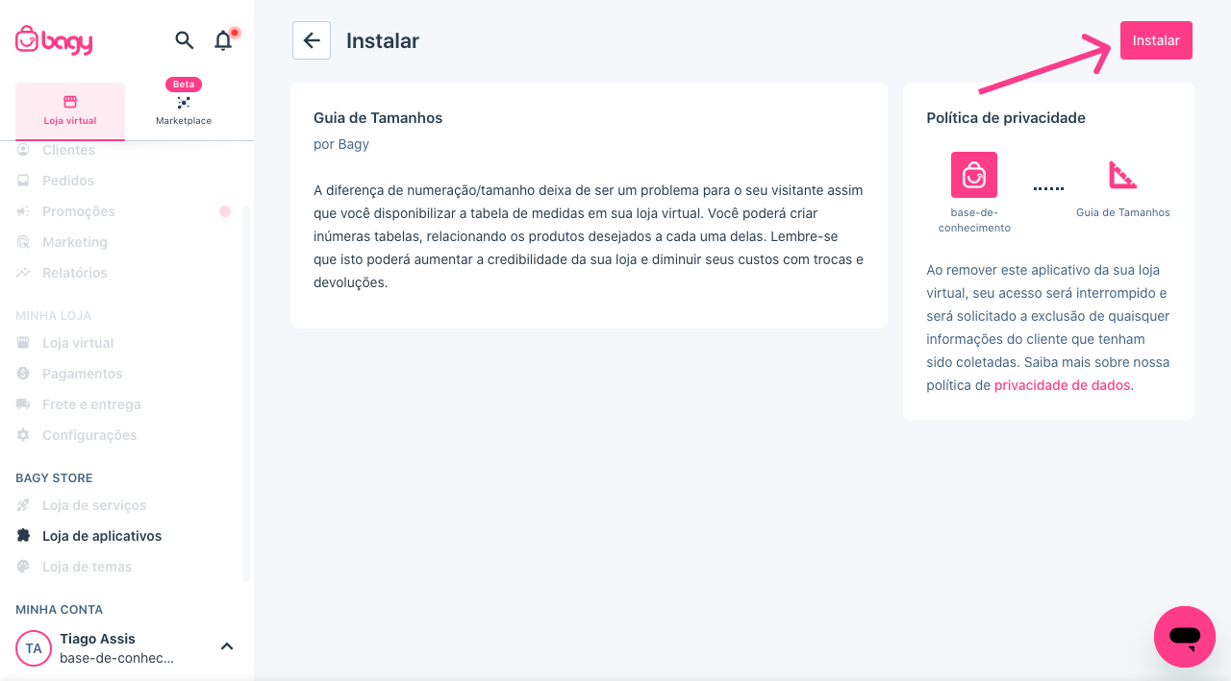Open notifications bell icon
The image size is (1231, 681).
pos(223,40)
